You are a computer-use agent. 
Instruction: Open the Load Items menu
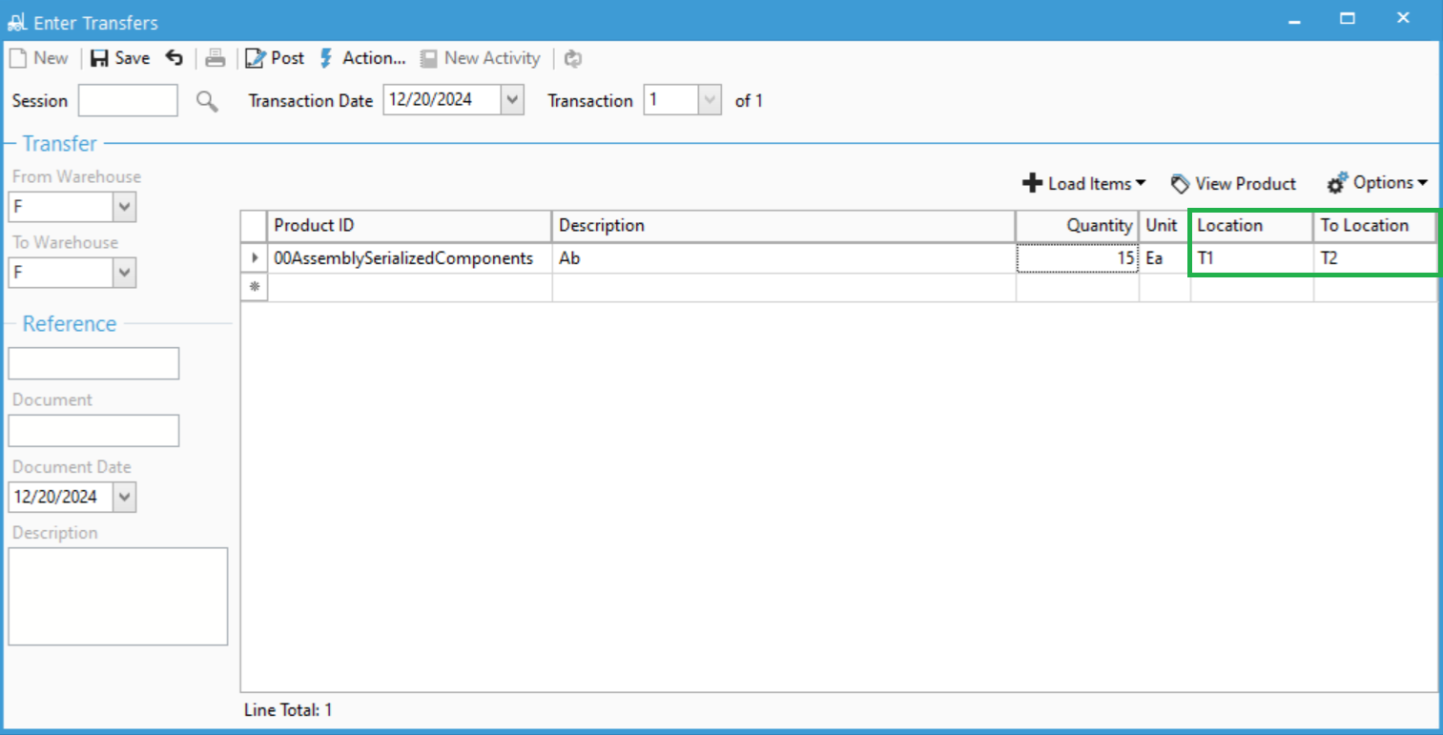1083,184
